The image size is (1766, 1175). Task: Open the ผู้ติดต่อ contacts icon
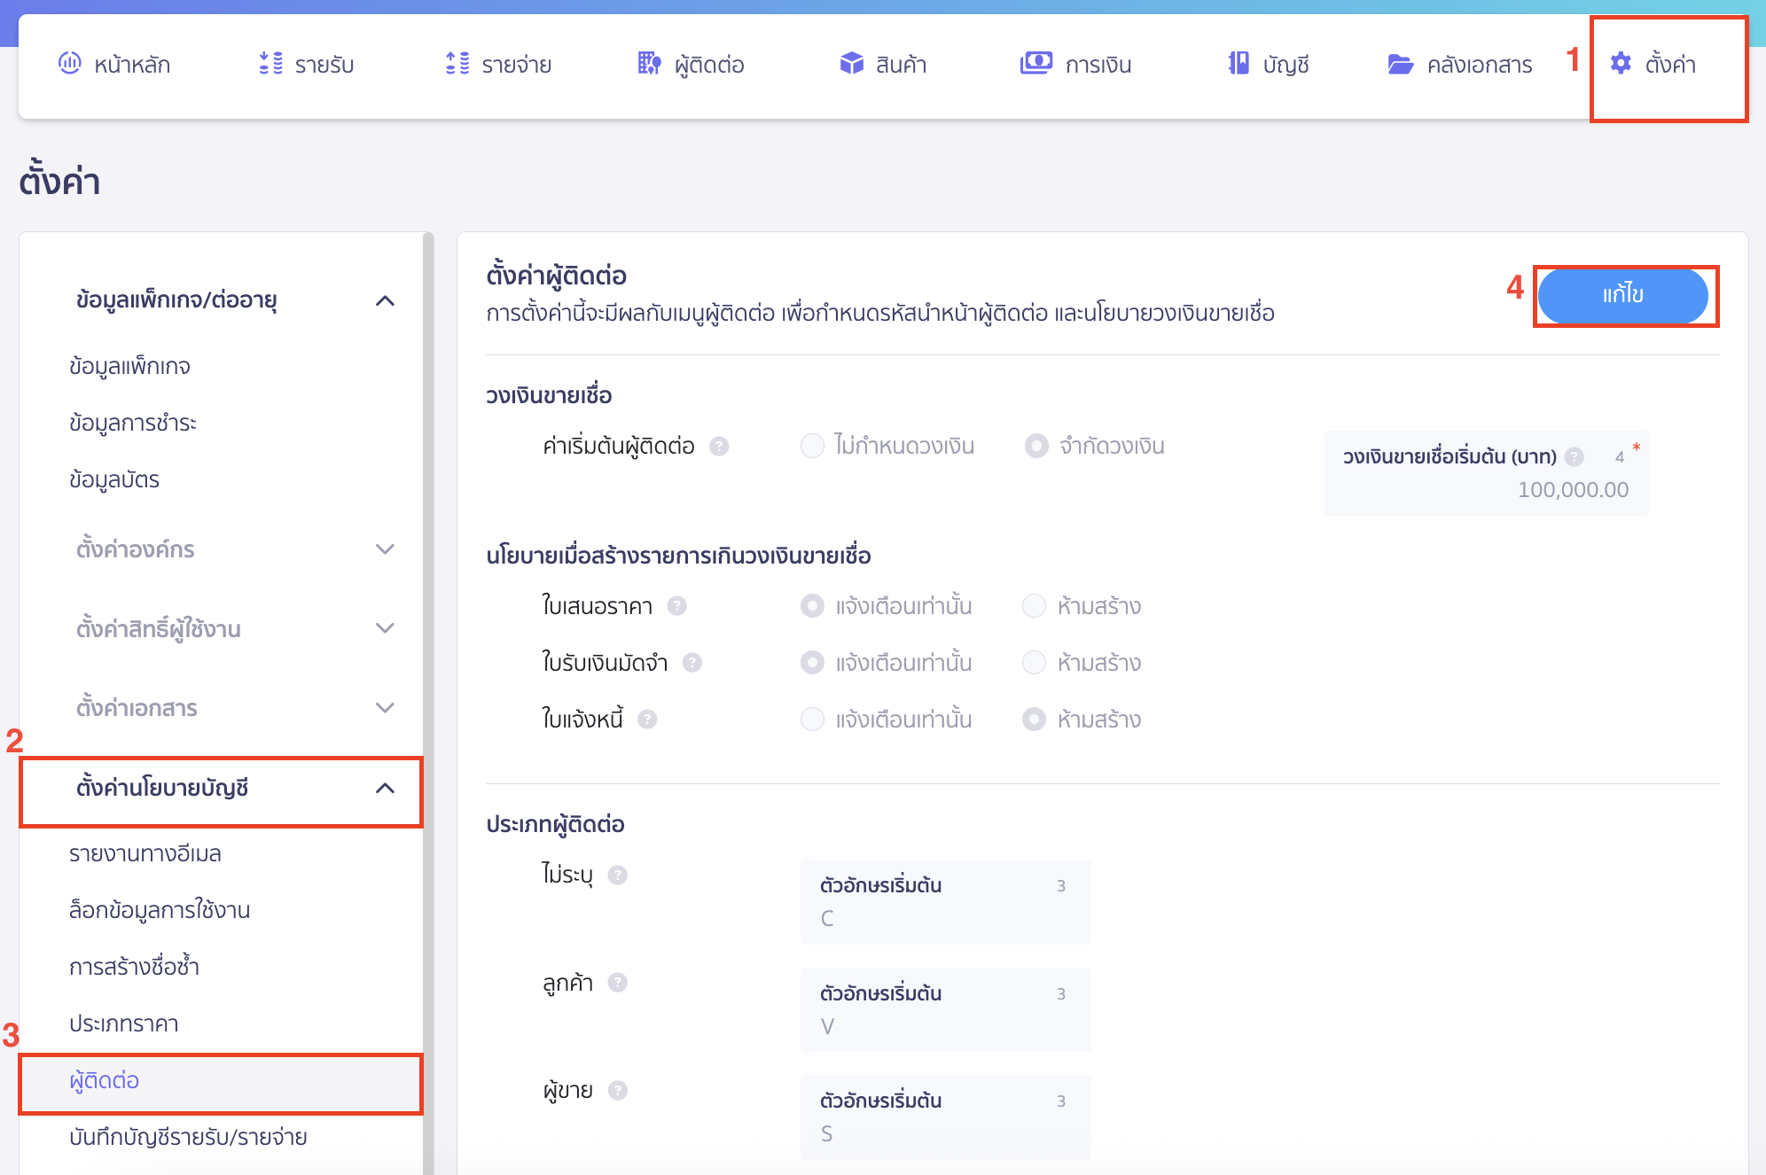tap(648, 63)
